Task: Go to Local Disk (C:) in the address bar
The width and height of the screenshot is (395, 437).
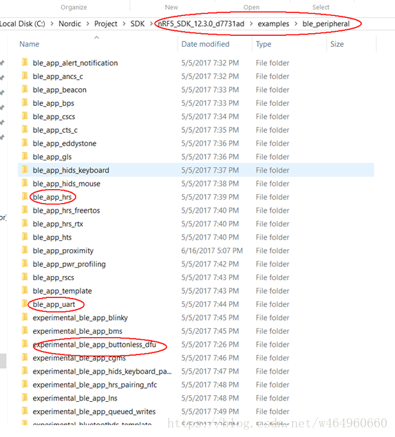Action: (22, 24)
